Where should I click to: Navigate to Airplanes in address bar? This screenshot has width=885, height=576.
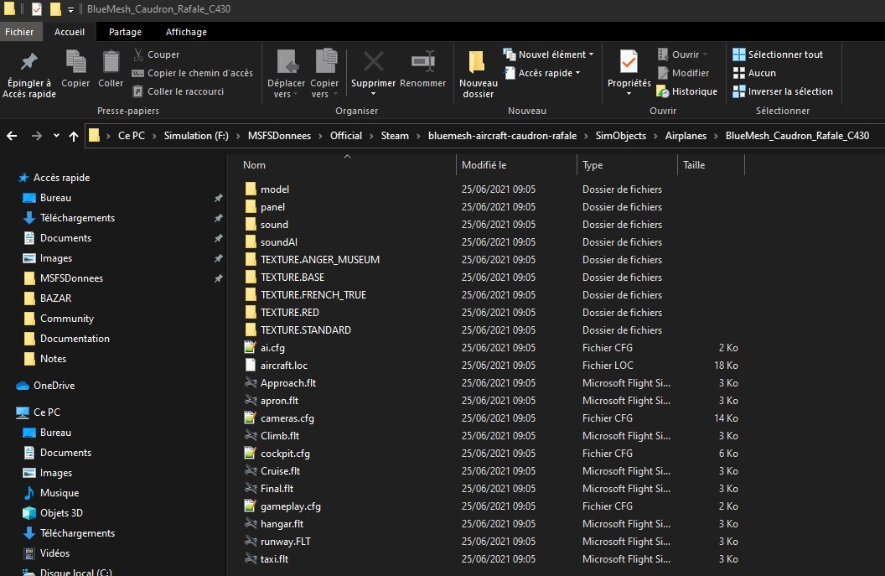click(686, 136)
